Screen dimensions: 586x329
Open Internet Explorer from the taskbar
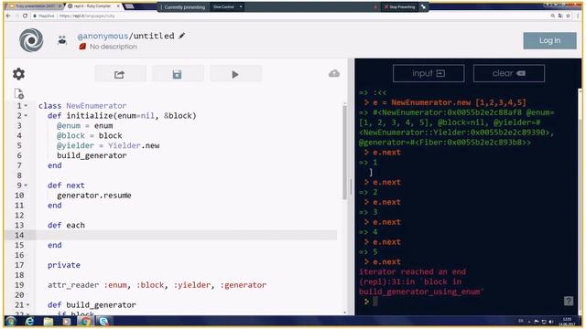coord(29,321)
